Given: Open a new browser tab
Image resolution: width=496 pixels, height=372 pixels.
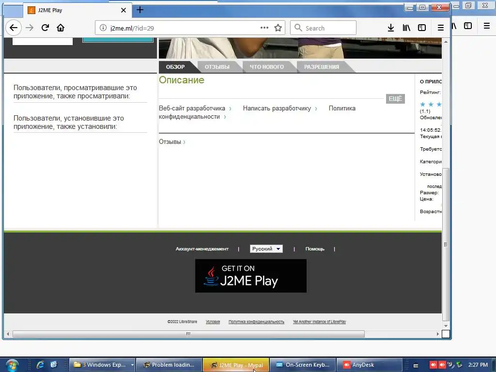Looking at the screenshot, I should click(x=140, y=10).
